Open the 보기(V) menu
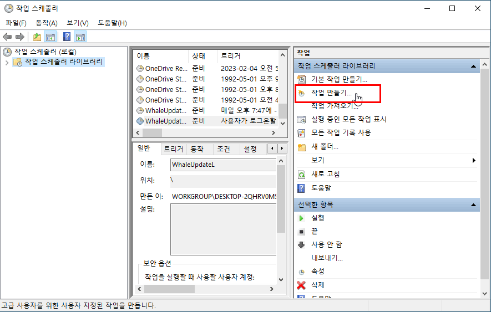Screen dimensions: 491x312 (x=78, y=23)
